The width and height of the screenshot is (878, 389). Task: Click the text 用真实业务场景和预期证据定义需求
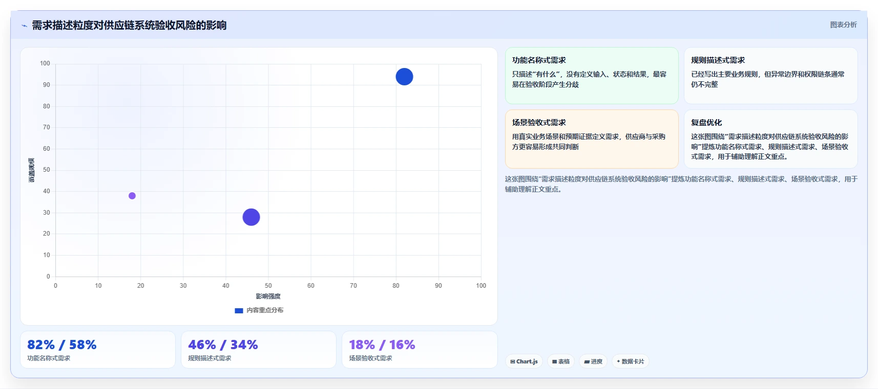[x=566, y=136]
